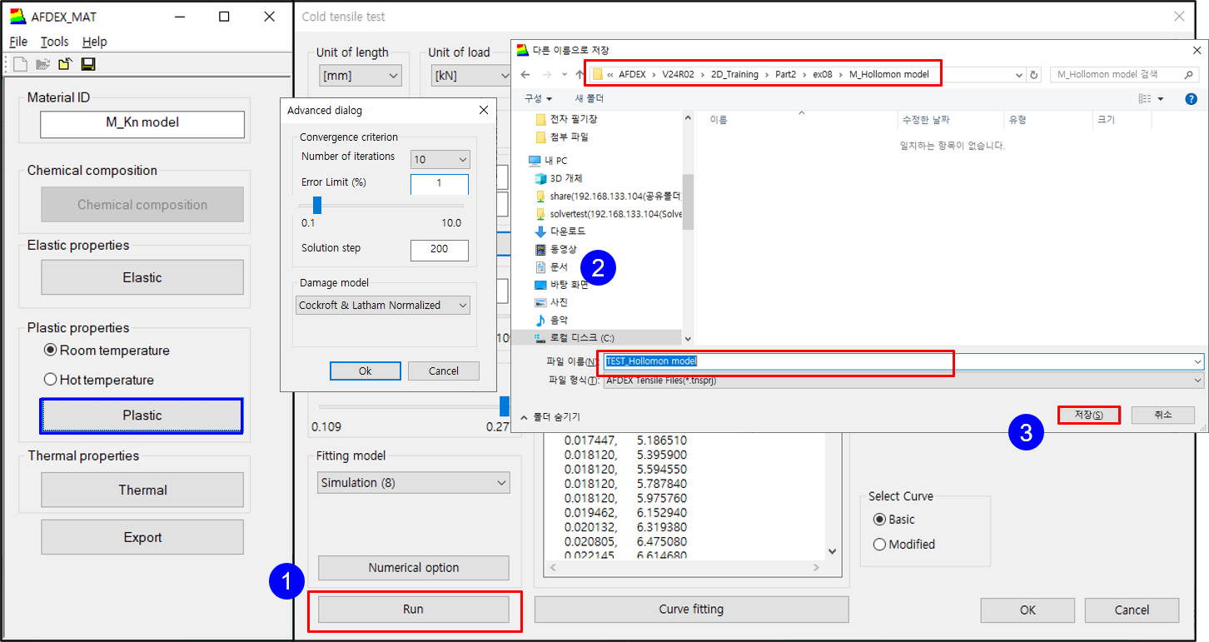Image resolution: width=1209 pixels, height=642 pixels.
Task: Expand the 파일 이름 dropdown arrow
Action: tap(1197, 361)
